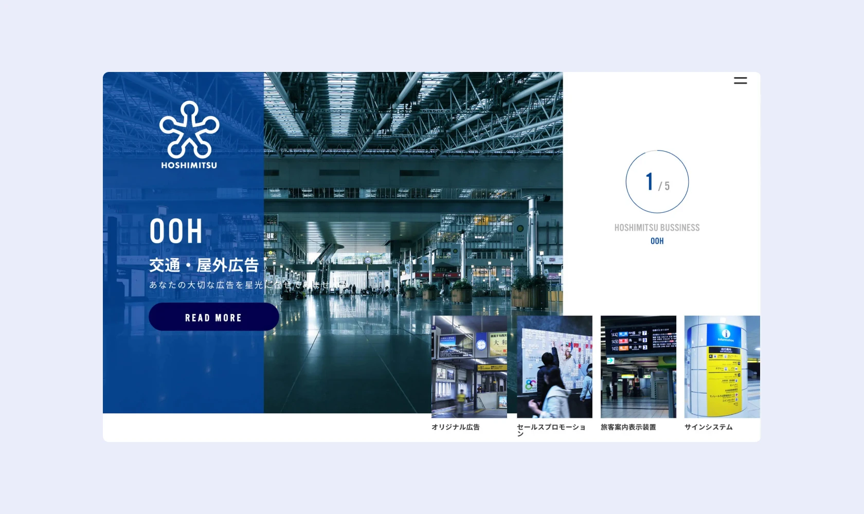Screen dimensions: 864x514
Task: Open the オリジナル広告 thumbnail image
Action: (x=469, y=366)
